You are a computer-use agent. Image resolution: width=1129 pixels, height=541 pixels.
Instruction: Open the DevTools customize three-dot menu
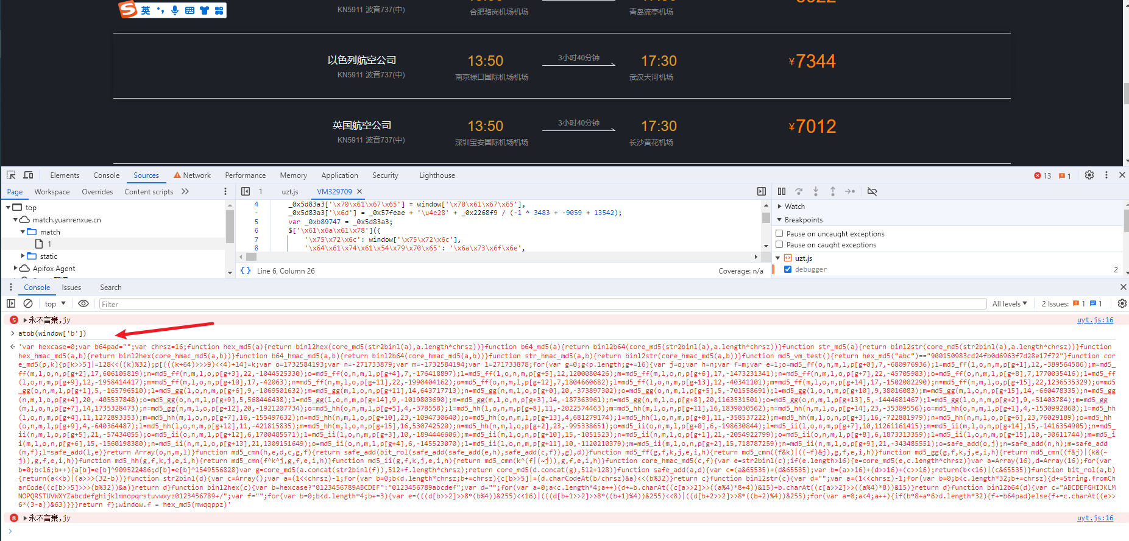1106,175
